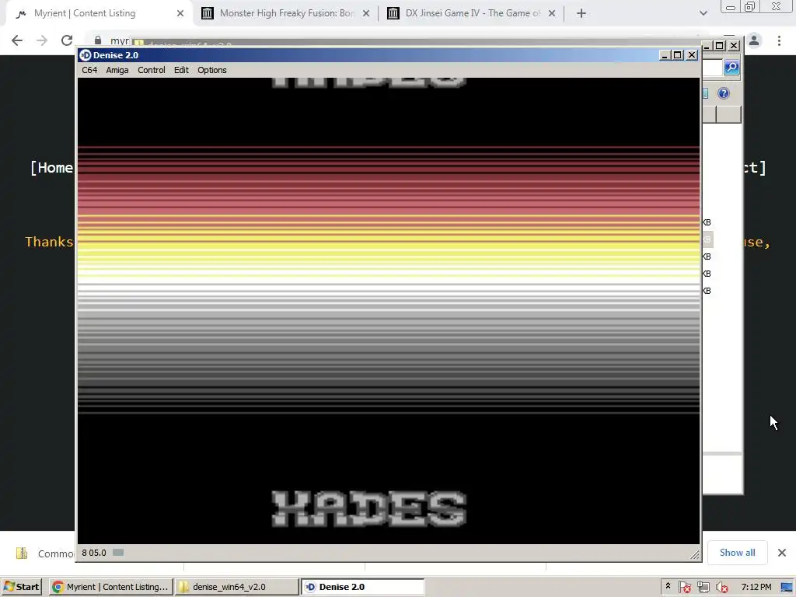
Task: Click the site lock icon in address bar
Action: pyautogui.click(x=98, y=40)
